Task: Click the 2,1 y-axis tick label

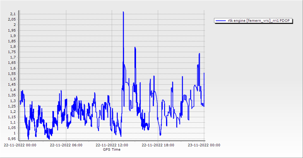Action: coord(13,14)
